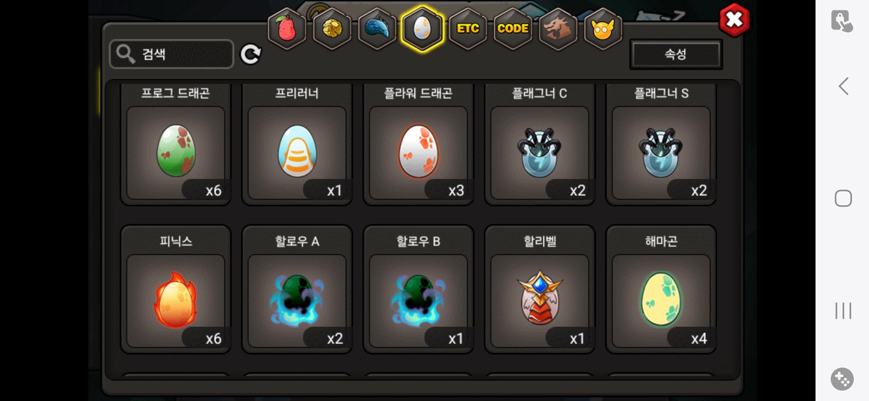Pick the 플라워 드래곤 egg

(418, 145)
